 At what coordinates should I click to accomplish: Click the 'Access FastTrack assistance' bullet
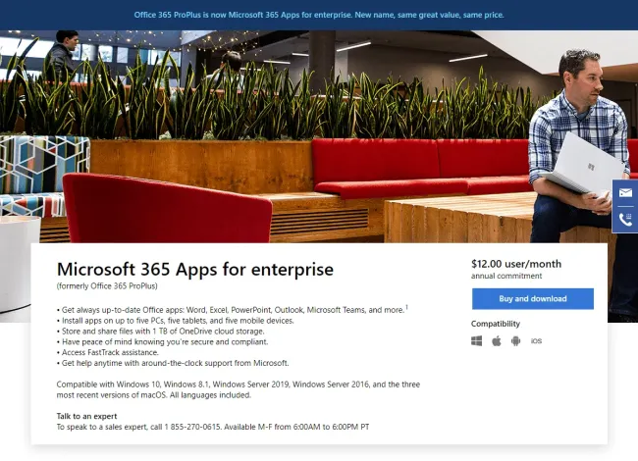tap(108, 352)
